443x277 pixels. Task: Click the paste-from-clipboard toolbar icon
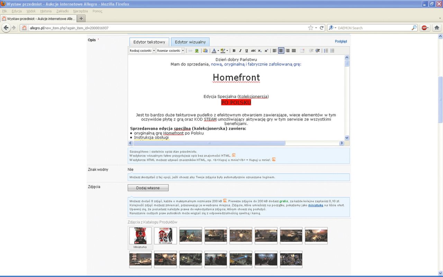click(205, 51)
